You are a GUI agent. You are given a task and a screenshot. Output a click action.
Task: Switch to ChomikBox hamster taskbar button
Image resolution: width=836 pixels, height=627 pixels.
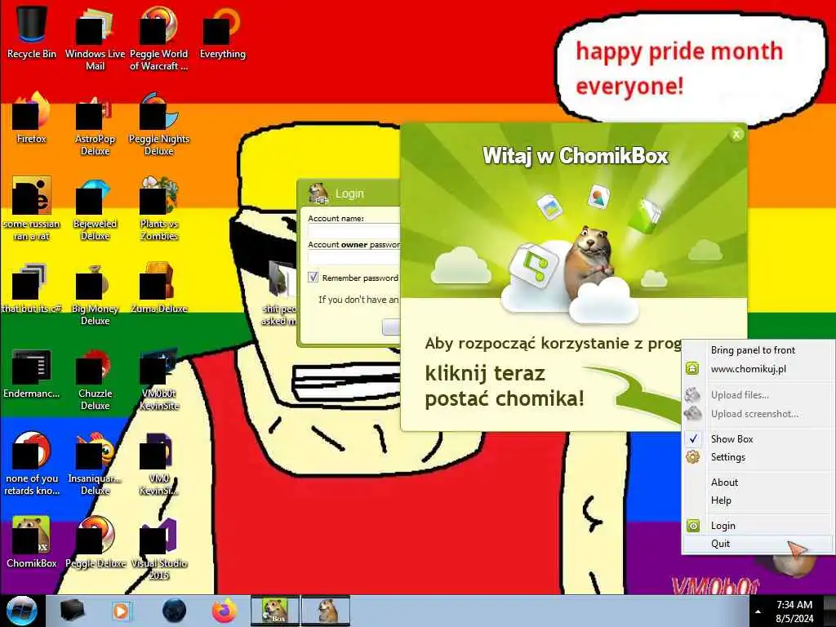click(327, 611)
